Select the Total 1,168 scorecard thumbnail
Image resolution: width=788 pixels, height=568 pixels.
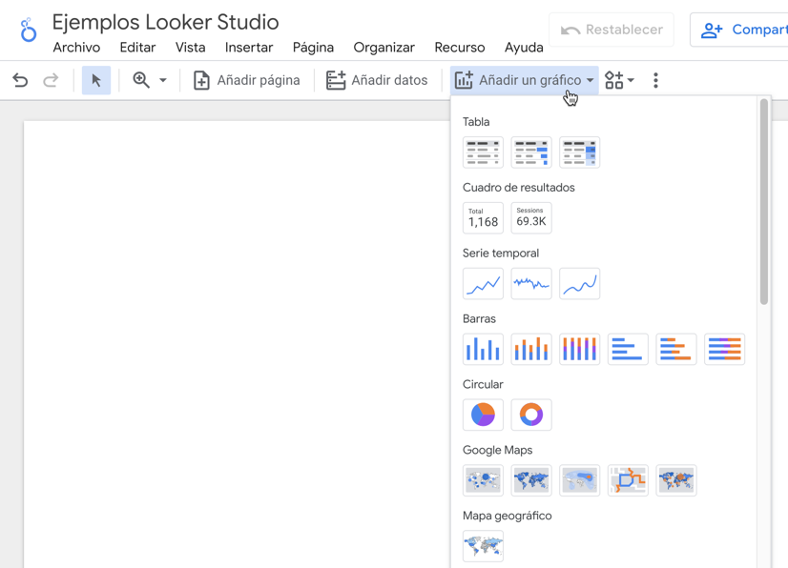tap(483, 218)
